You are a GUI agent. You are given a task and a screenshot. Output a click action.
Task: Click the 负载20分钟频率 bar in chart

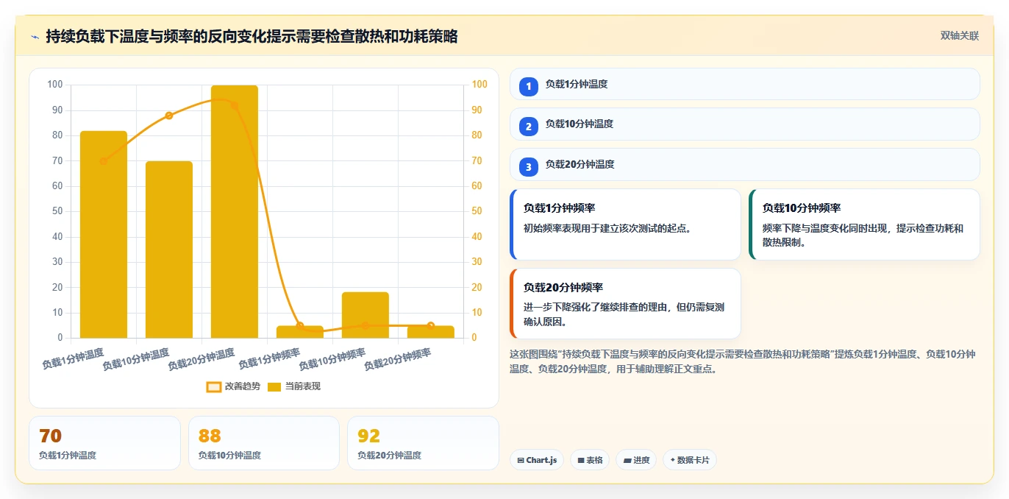click(x=431, y=332)
